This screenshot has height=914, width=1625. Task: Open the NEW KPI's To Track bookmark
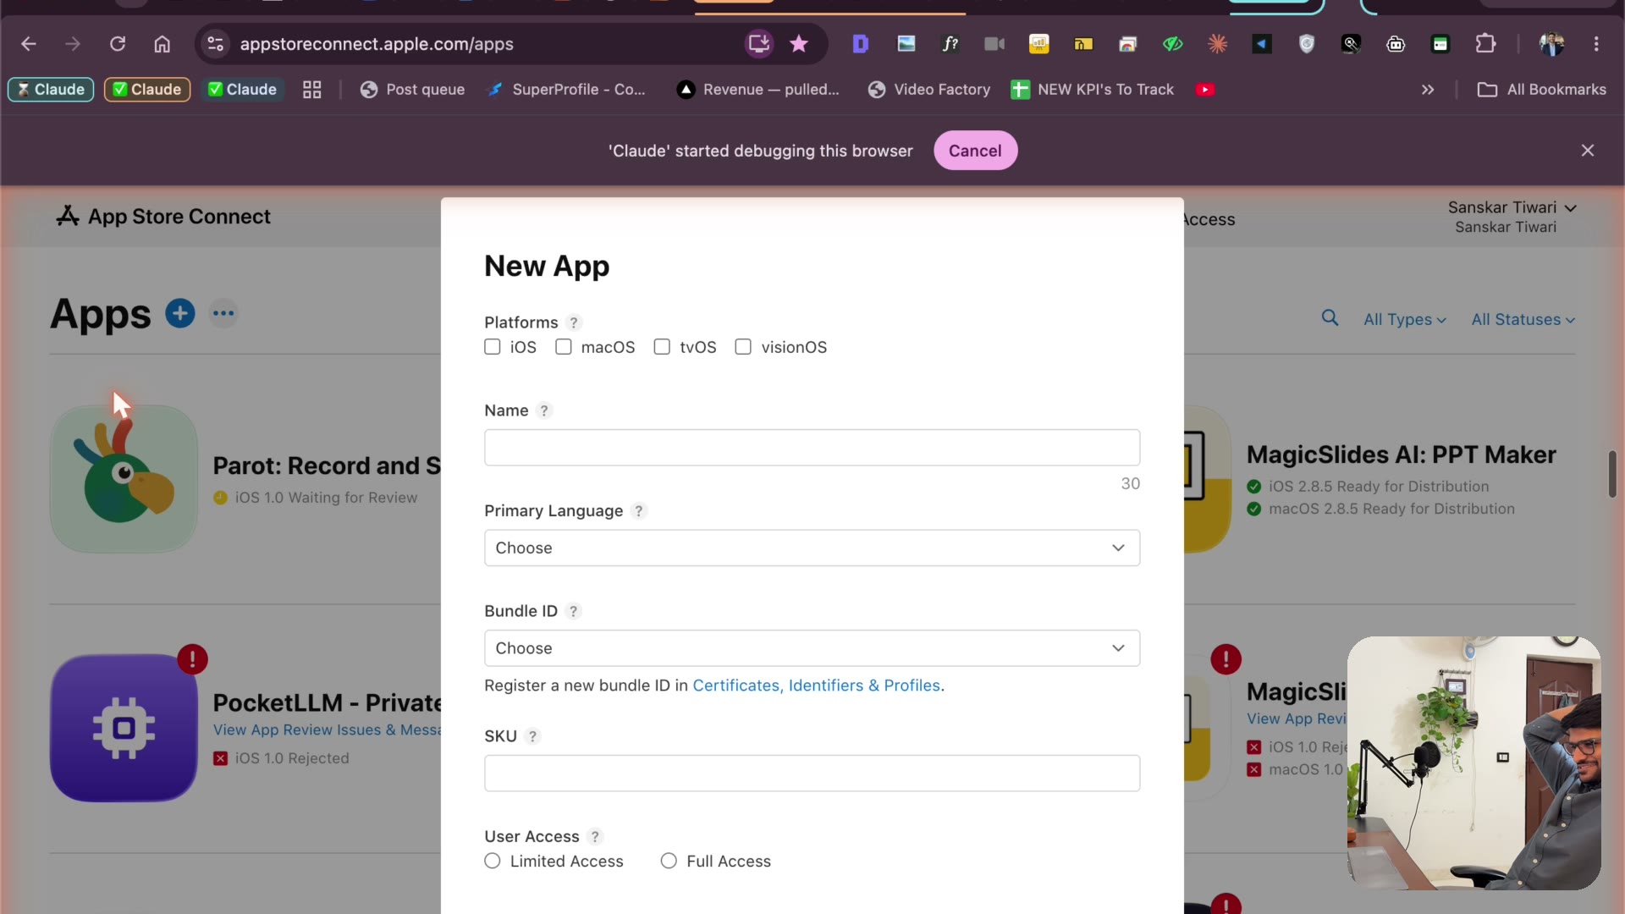click(1093, 90)
